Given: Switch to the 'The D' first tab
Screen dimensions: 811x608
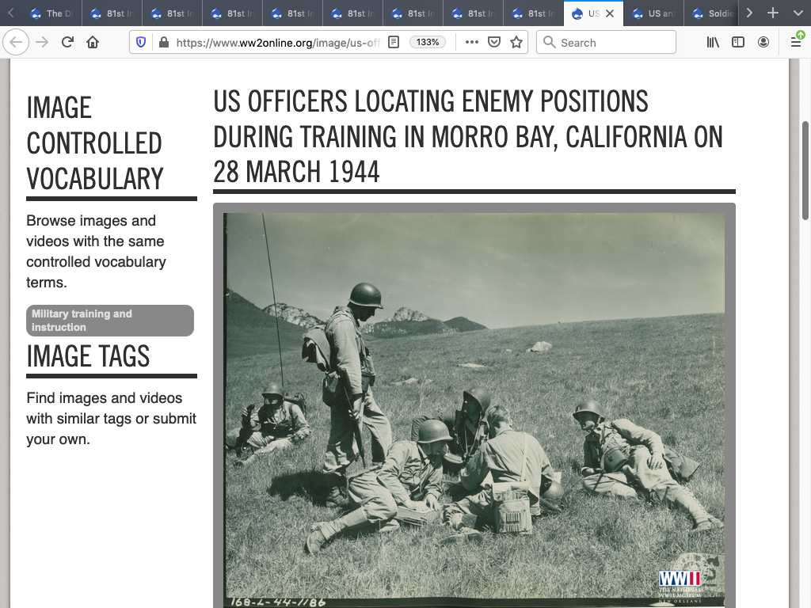Looking at the screenshot, I should pyautogui.click(x=48, y=13).
